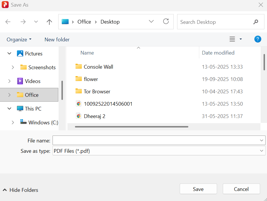This screenshot has width=267, height=201.
Task: Open the Videos library icon
Action: coord(20,81)
